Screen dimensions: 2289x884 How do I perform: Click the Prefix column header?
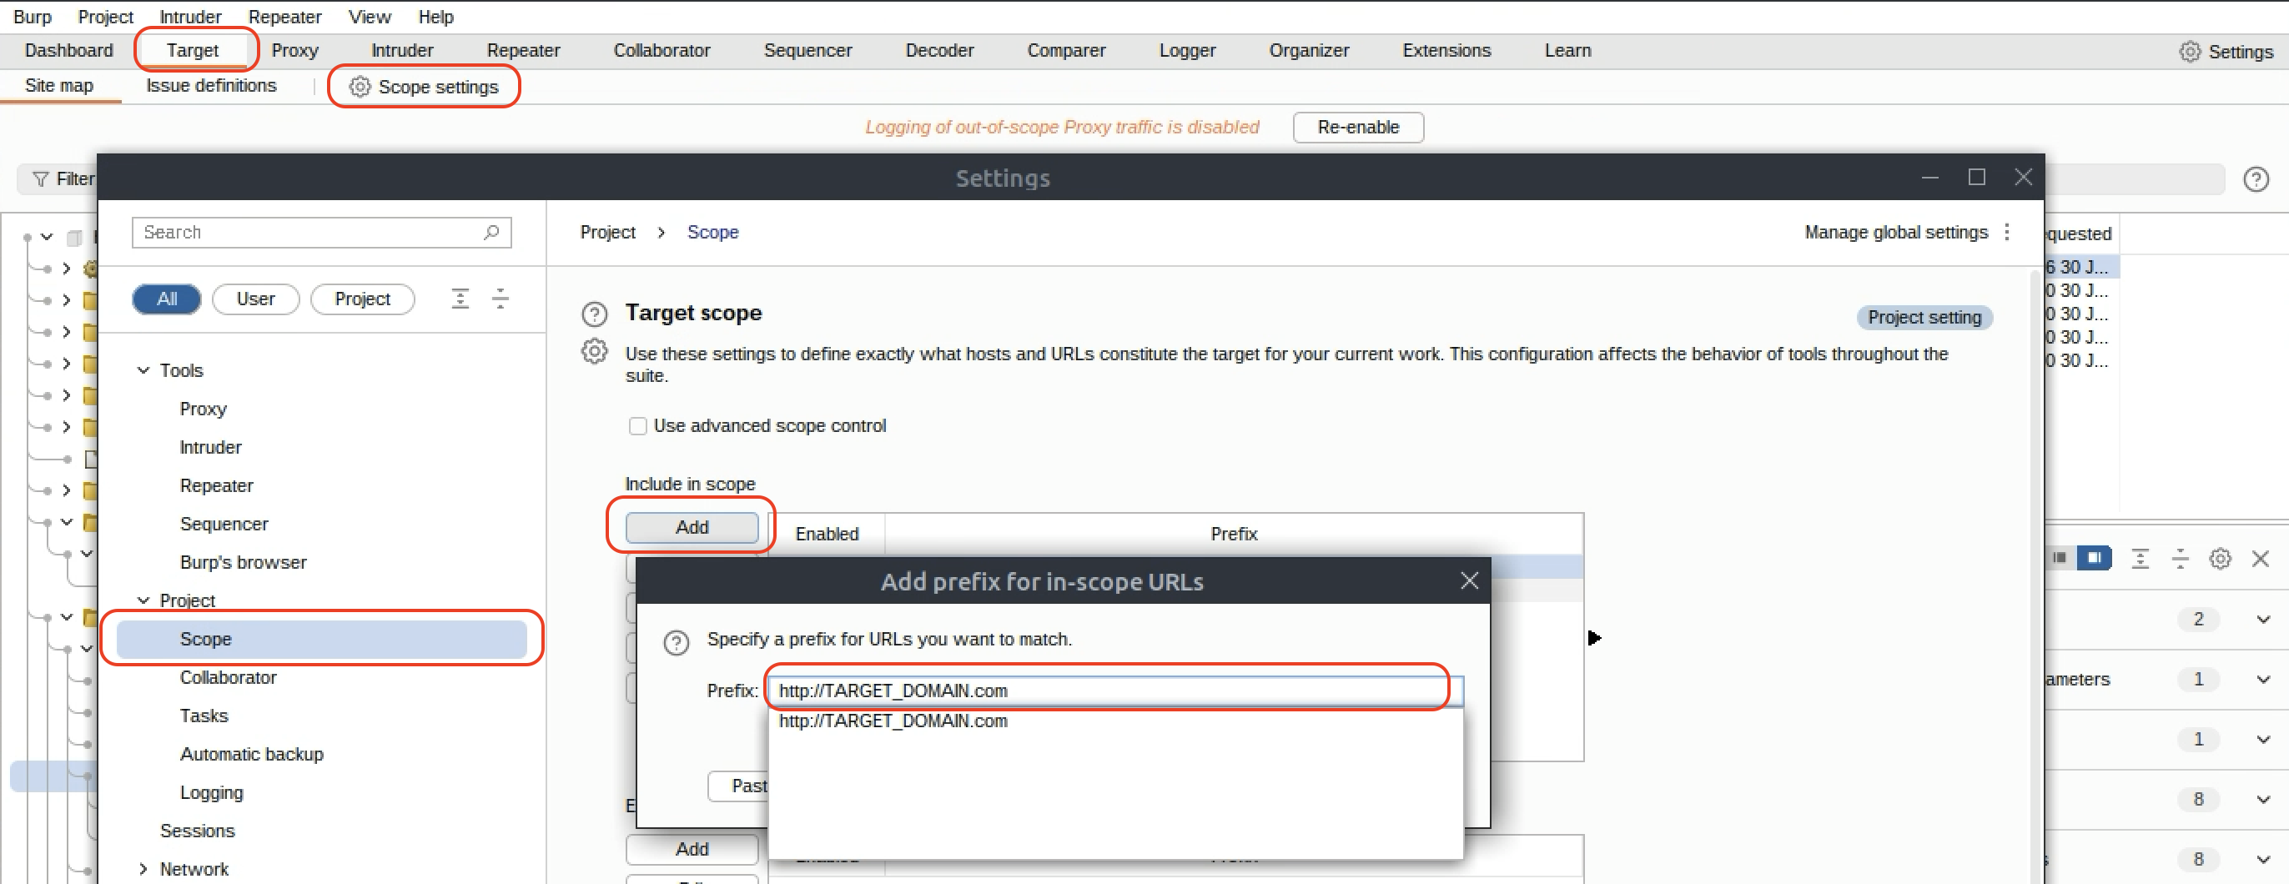(x=1234, y=534)
